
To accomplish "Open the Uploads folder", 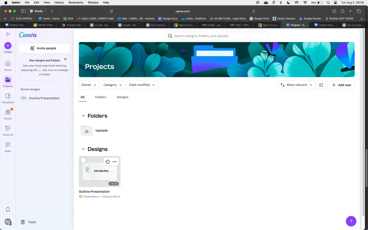I will click(x=95, y=131).
